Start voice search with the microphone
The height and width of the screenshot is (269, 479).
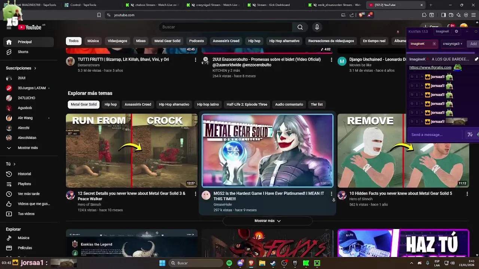click(317, 27)
